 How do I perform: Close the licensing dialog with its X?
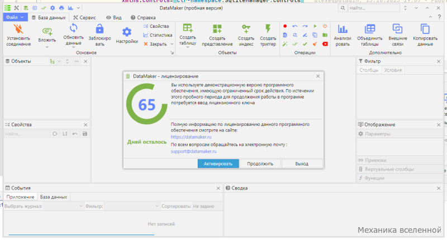(318, 76)
